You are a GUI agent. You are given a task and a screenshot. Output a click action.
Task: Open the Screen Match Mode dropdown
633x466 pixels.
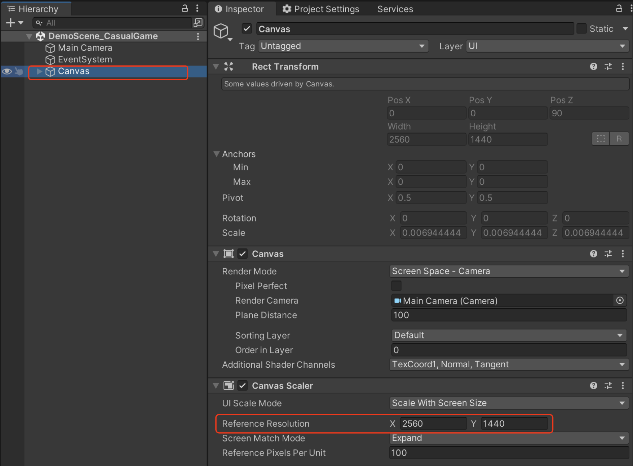coord(509,438)
